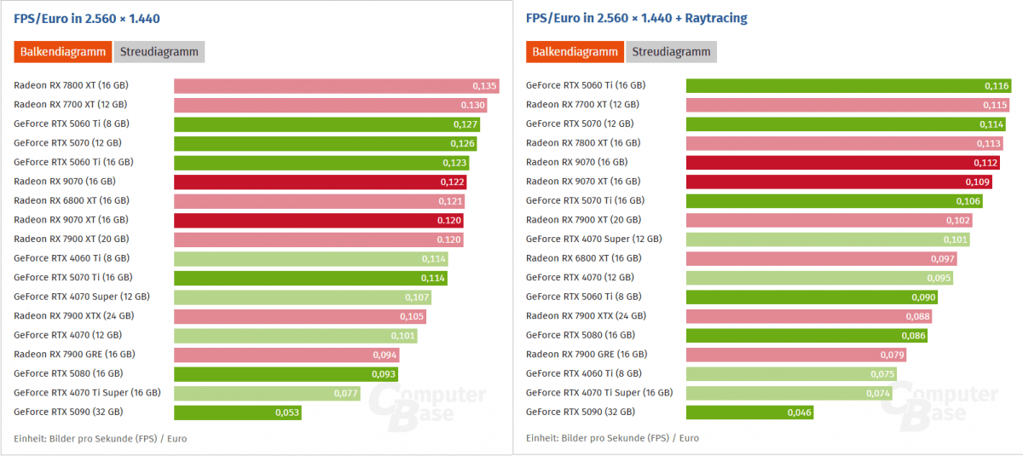The height and width of the screenshot is (456, 1023).
Task: Click GeForce RTX 4060 Ti bar valued 0,114
Action: pyautogui.click(x=311, y=258)
